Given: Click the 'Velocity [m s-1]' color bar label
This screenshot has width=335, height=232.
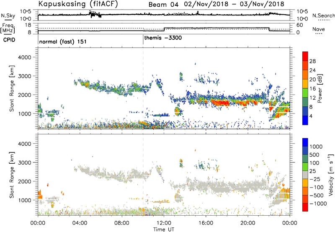Looking at the screenshot, I should (x=331, y=175).
